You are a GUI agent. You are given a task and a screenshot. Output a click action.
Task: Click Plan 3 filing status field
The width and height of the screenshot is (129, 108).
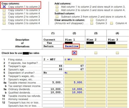coord(117,60)
